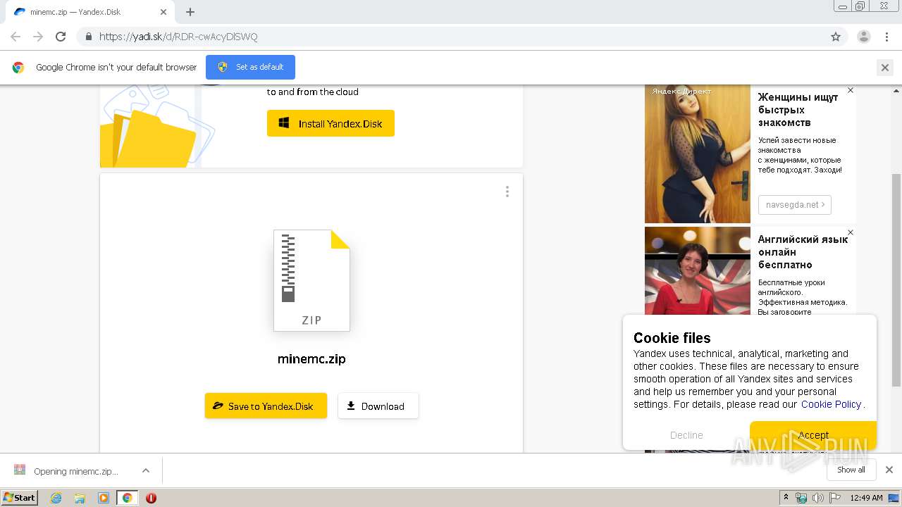Close the minemc.zip Yandex.Disk tab
The image size is (902, 507).
click(163, 12)
